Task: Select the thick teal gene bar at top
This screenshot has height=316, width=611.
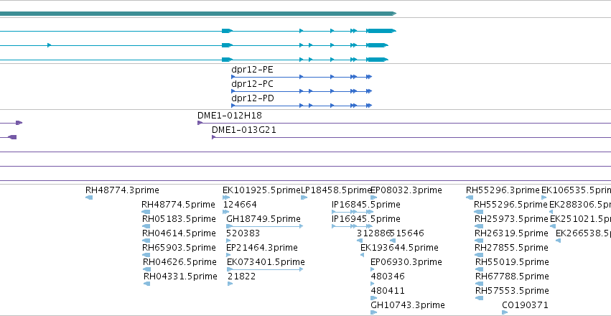Action: tap(198, 14)
